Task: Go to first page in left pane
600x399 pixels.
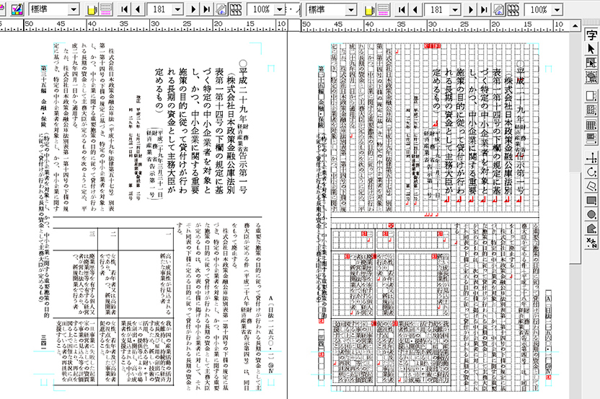Action: tap(124, 9)
